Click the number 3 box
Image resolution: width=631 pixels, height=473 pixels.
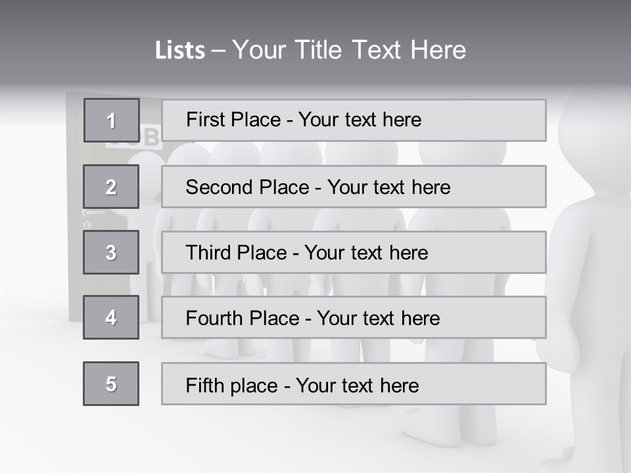tap(111, 252)
